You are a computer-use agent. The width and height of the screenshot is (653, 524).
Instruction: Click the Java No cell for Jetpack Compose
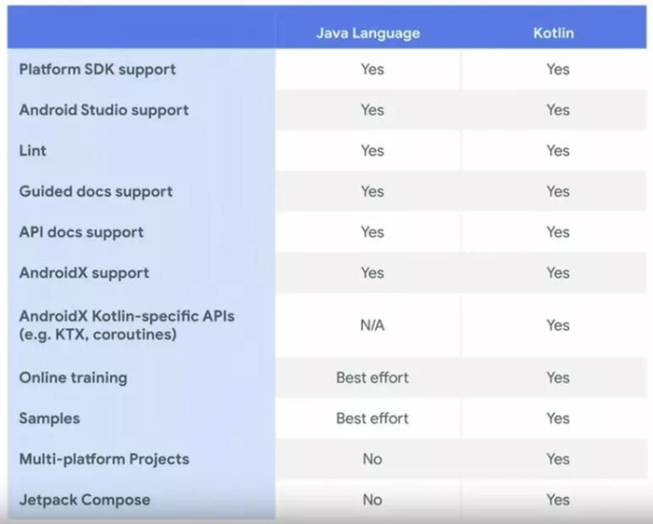[x=372, y=500]
